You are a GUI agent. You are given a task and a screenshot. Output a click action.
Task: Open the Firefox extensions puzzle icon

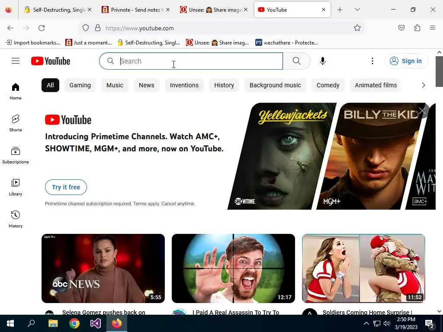click(x=417, y=28)
